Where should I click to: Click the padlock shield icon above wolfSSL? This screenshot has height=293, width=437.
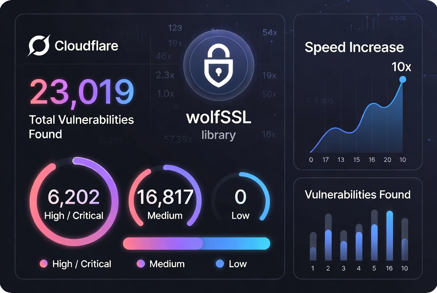coord(218,65)
